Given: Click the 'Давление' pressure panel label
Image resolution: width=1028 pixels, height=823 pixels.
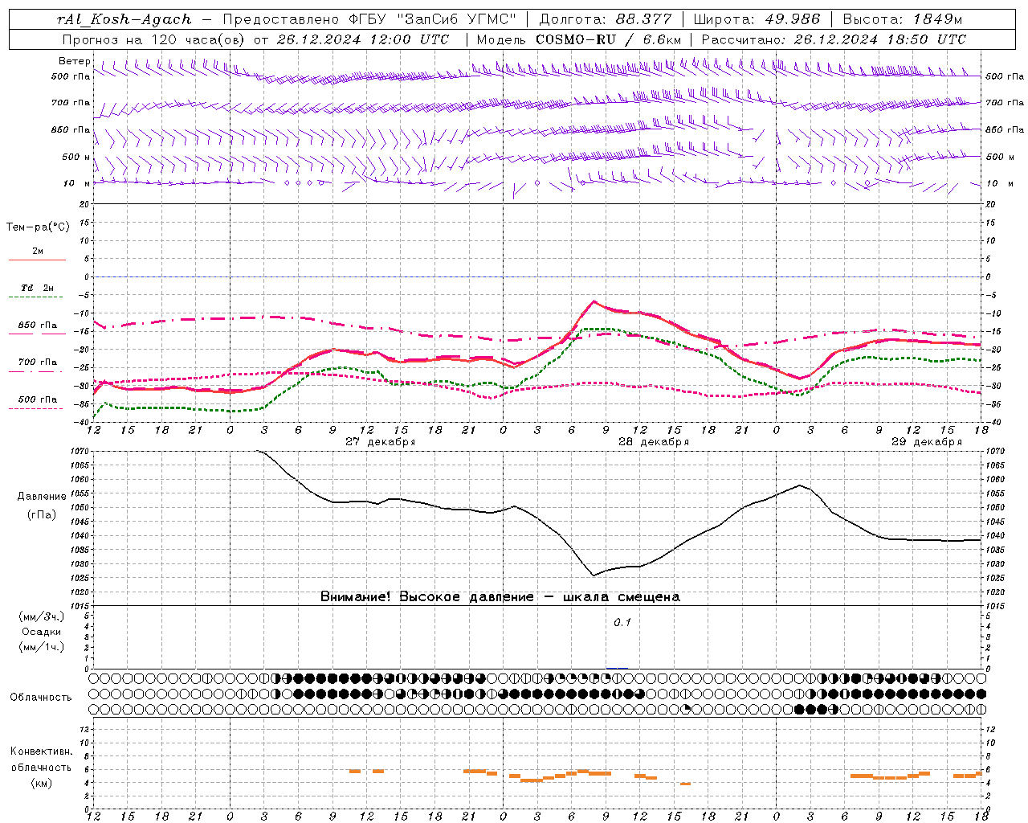Looking at the screenshot, I should 42,496.
